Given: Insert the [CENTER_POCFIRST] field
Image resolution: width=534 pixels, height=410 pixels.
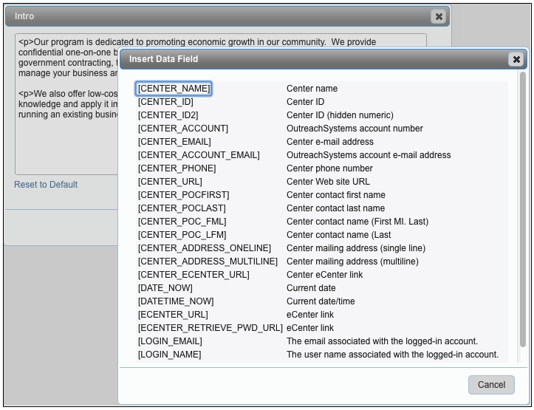Looking at the screenshot, I should tap(183, 195).
